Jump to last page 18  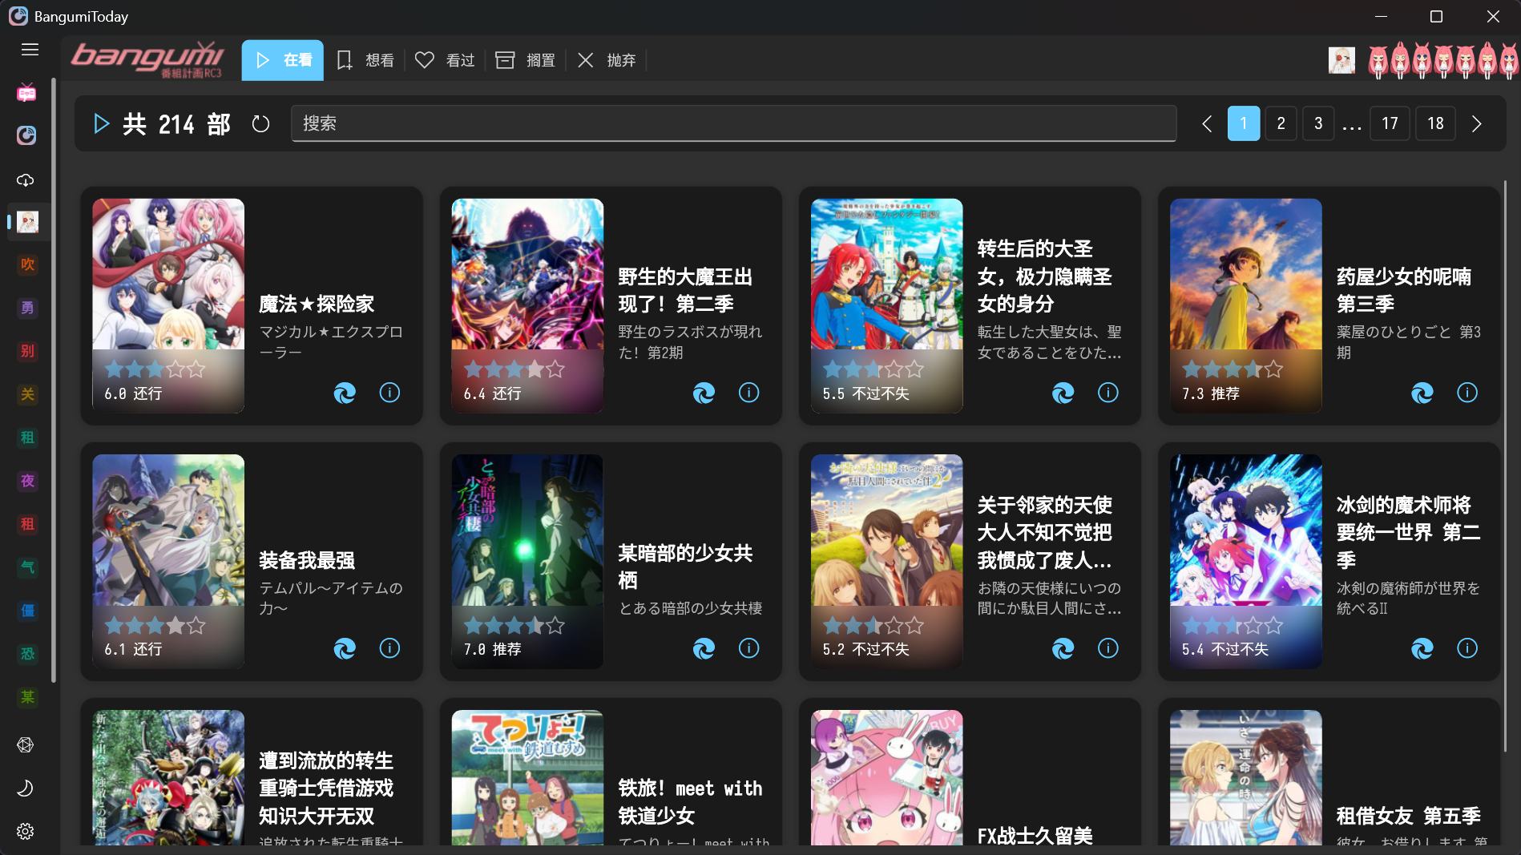(1435, 123)
